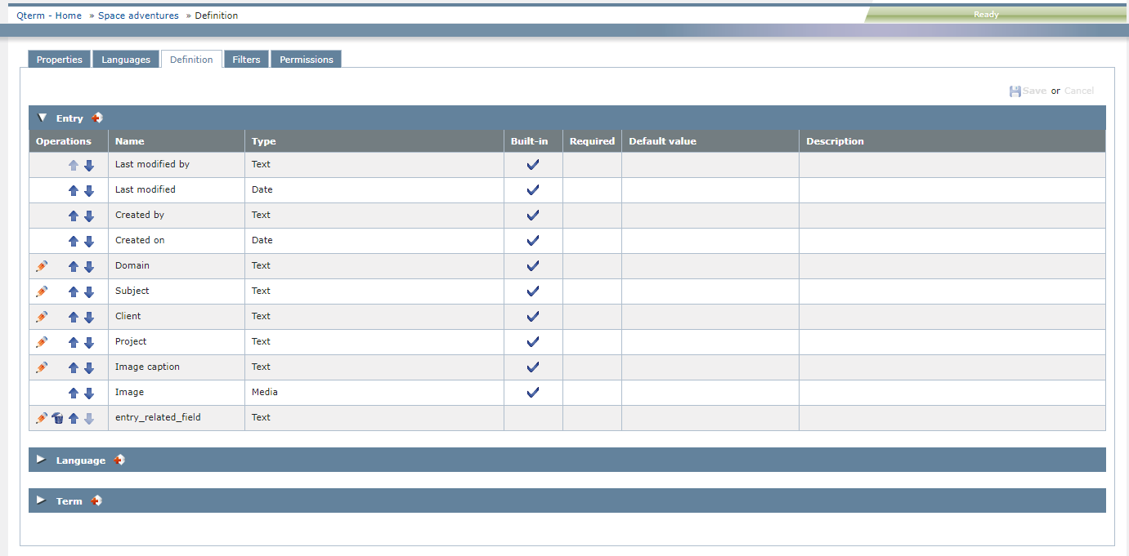This screenshot has width=1129, height=556.
Task: Add a new field to the Language section
Action: (x=119, y=460)
